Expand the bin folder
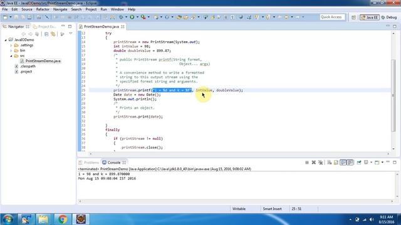This screenshot has height=225, width=401. click(x=11, y=51)
